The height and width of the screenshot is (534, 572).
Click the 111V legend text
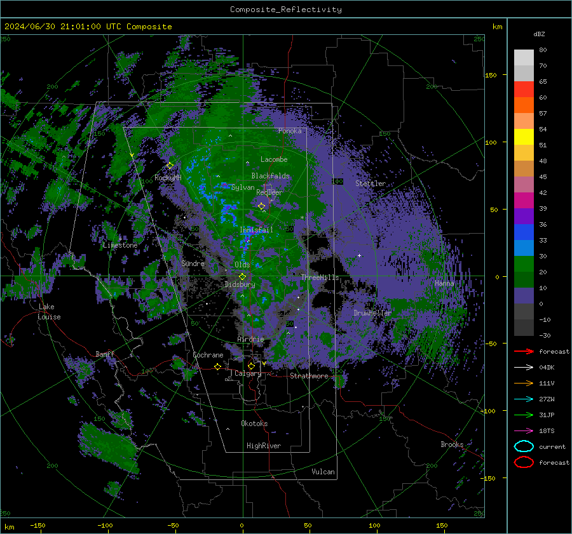coord(547,383)
